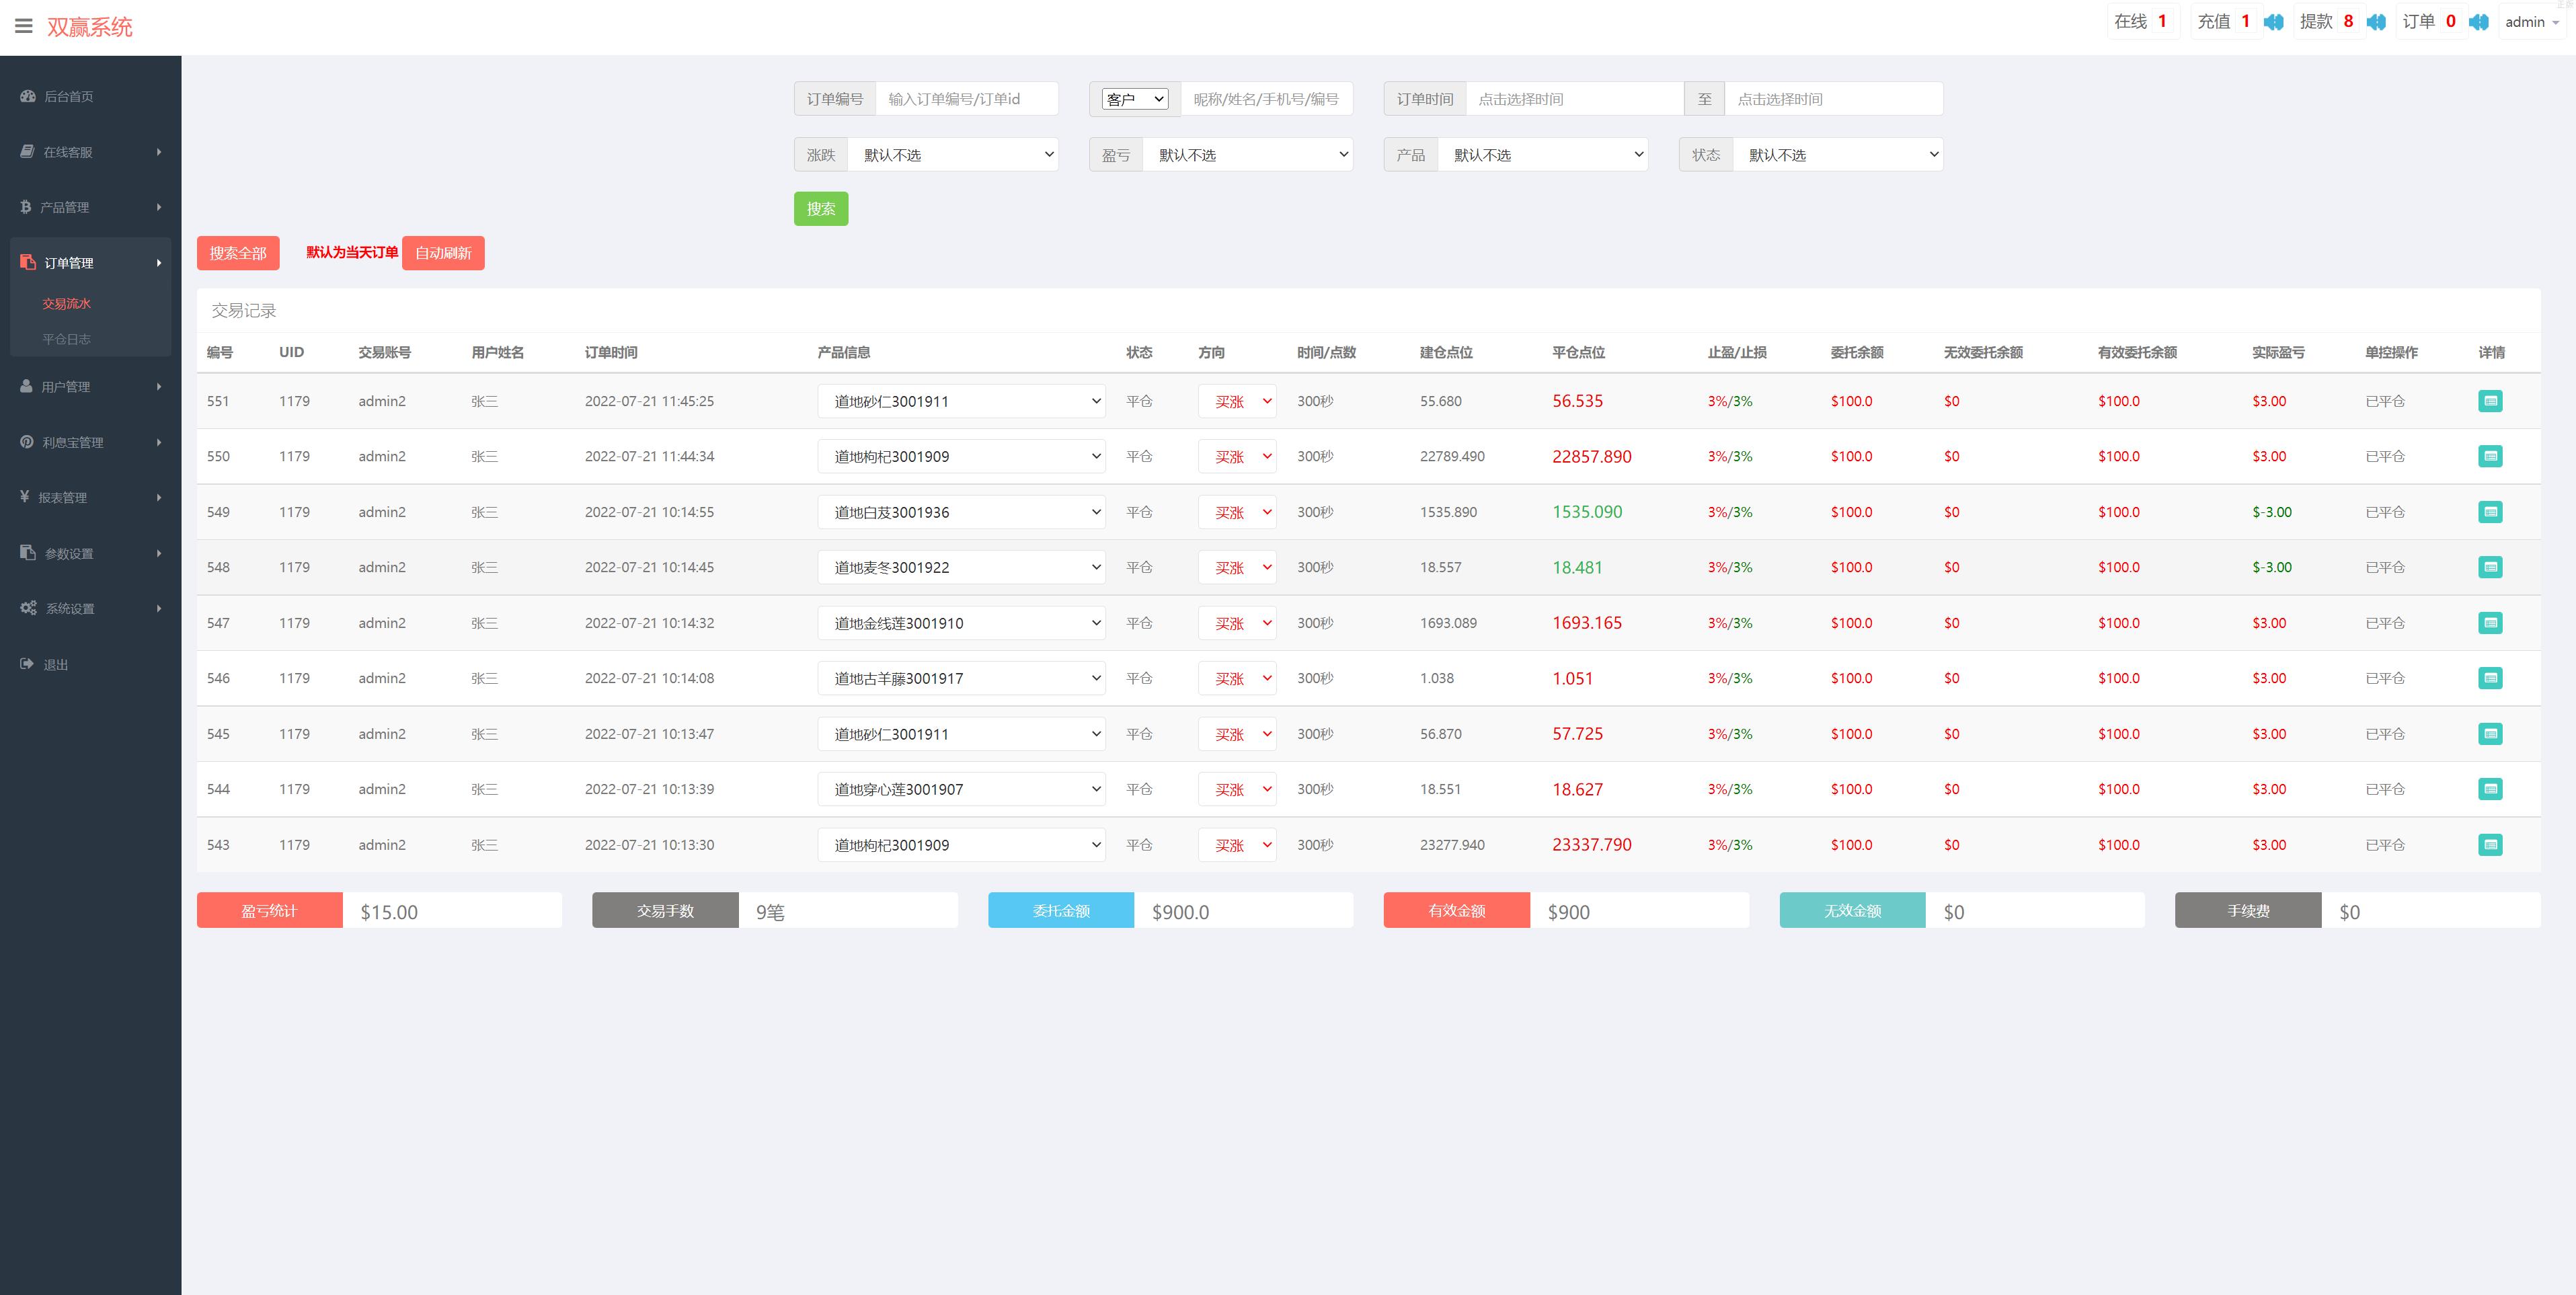Image resolution: width=2576 pixels, height=1295 pixels.
Task: Click the hamburger menu icon
Action: point(24,26)
